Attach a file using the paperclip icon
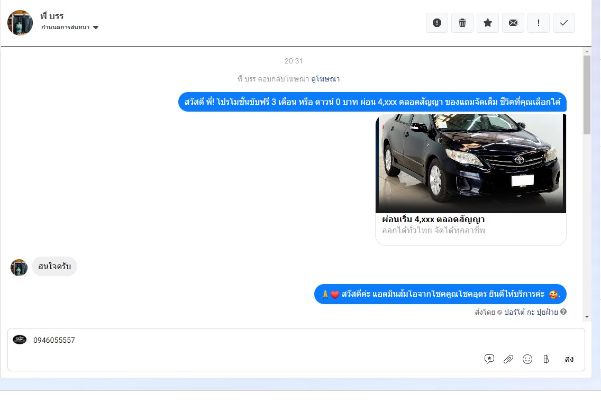Screen dimensions: 601x402 [508, 359]
